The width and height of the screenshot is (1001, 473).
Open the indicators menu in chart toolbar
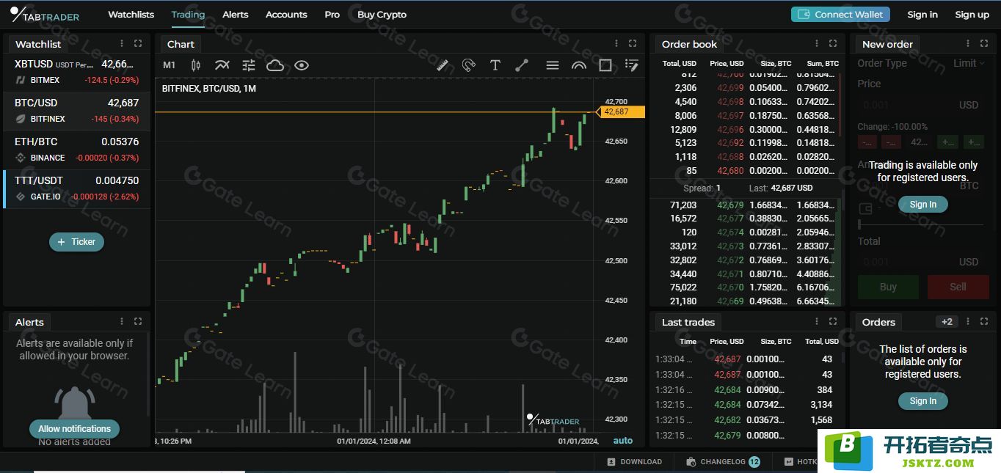pos(222,65)
